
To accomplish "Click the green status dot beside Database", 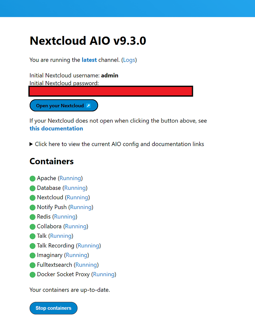I will [x=32, y=188].
